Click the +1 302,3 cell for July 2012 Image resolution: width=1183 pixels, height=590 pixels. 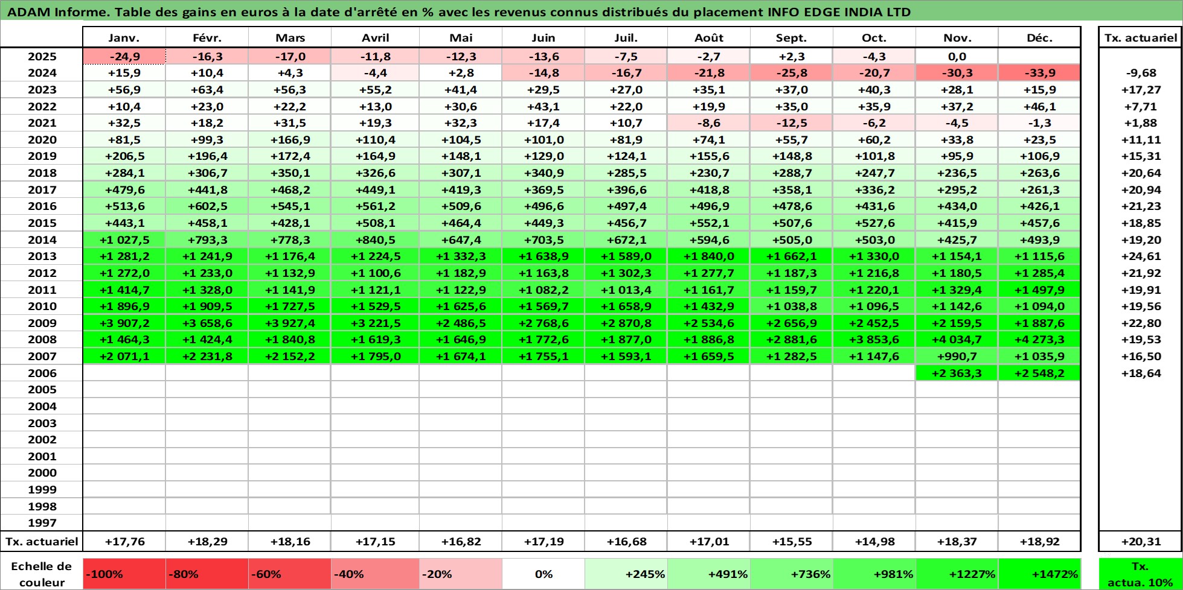(626, 273)
